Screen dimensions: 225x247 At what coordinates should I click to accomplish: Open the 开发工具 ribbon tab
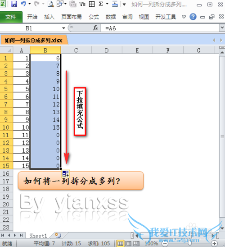(166, 17)
